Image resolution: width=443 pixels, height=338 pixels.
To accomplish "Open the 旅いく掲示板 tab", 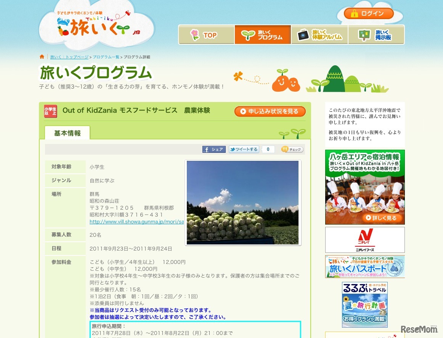I will click(x=376, y=35).
